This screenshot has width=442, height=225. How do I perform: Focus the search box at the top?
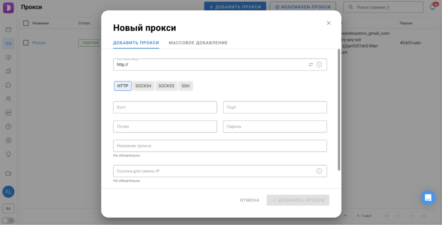[383, 7]
